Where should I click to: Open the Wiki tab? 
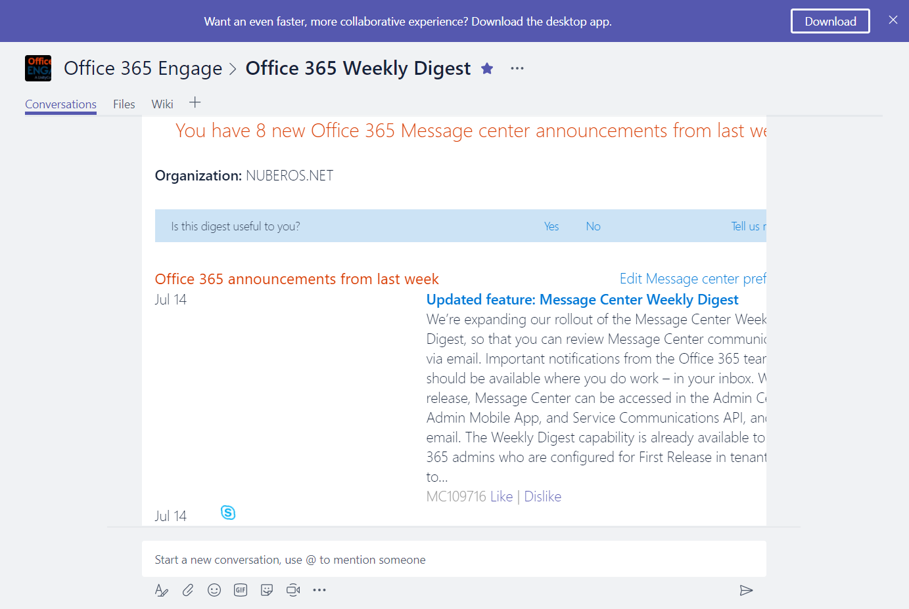coord(162,104)
